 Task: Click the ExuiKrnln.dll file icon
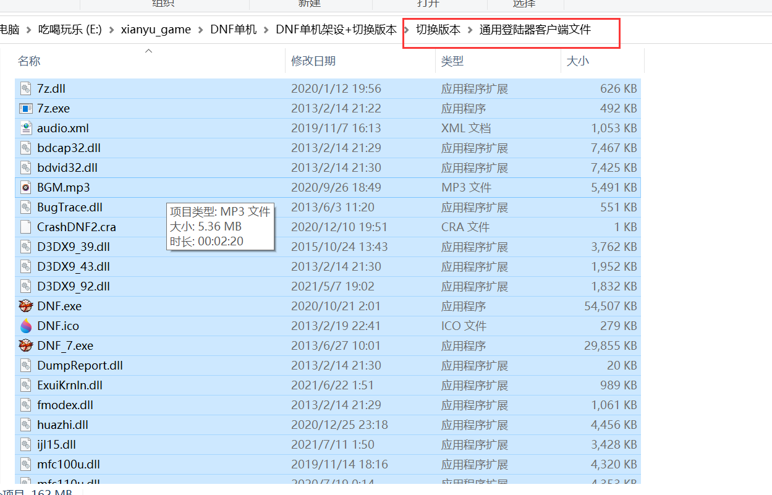[x=25, y=385]
